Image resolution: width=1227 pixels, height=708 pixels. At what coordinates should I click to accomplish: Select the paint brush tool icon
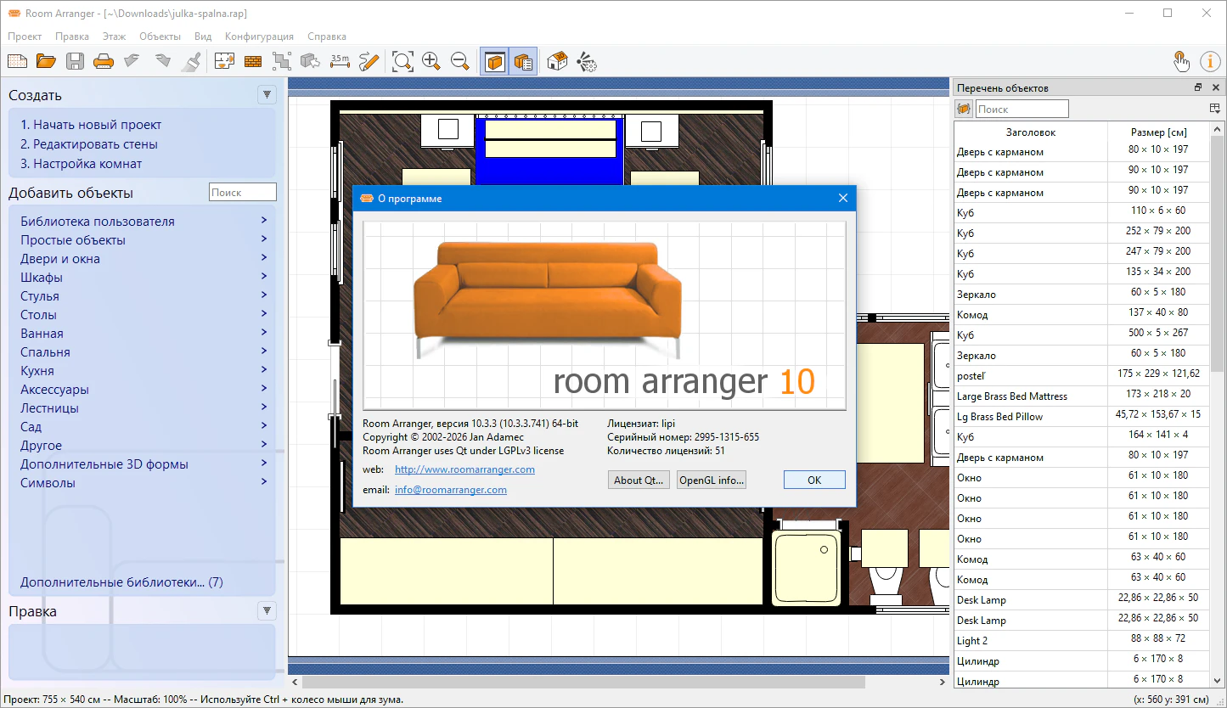coord(193,61)
